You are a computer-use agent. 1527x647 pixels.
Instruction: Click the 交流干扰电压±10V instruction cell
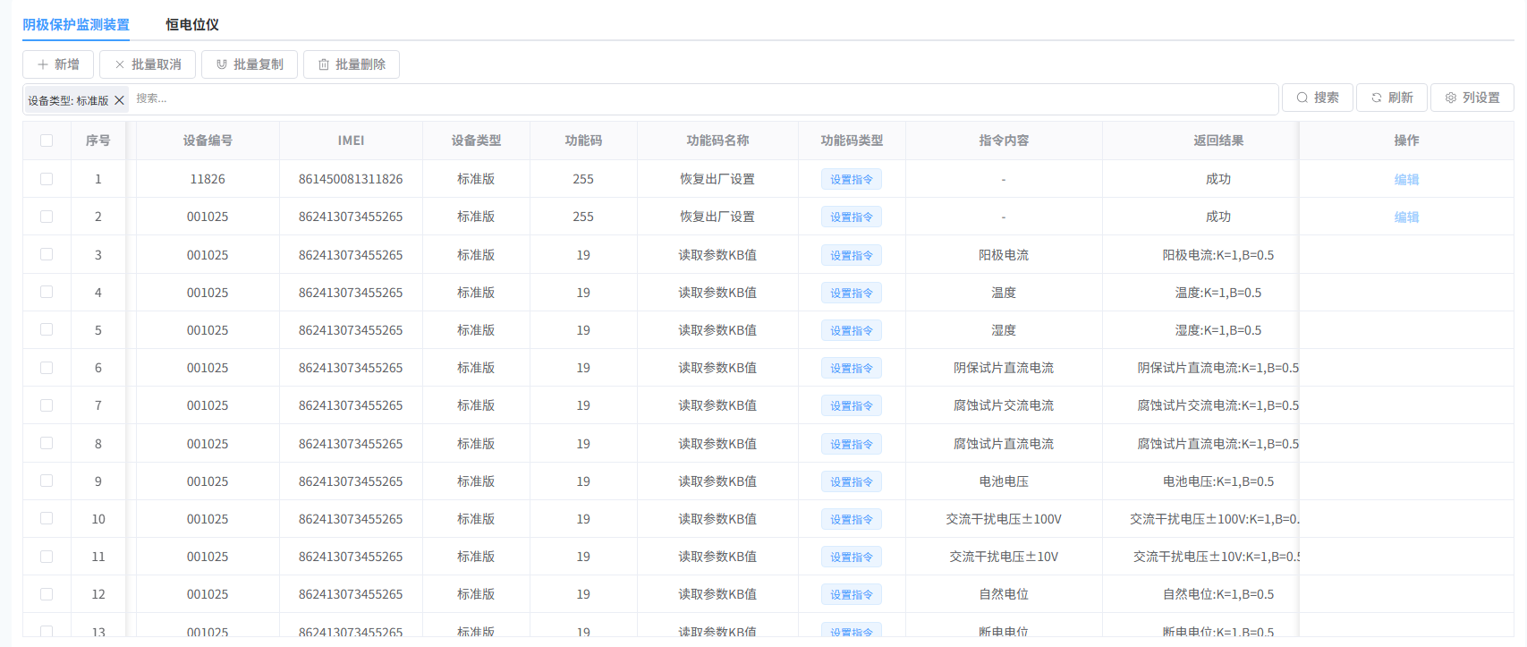click(x=1004, y=557)
